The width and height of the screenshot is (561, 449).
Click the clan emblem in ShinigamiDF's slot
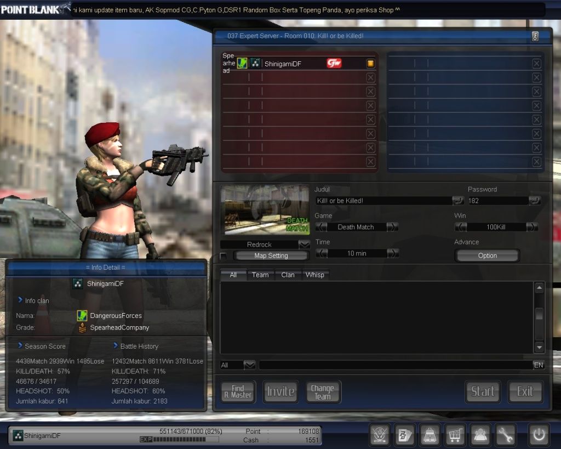(242, 64)
